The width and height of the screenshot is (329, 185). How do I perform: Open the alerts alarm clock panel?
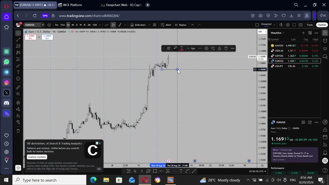(x=325, y=41)
